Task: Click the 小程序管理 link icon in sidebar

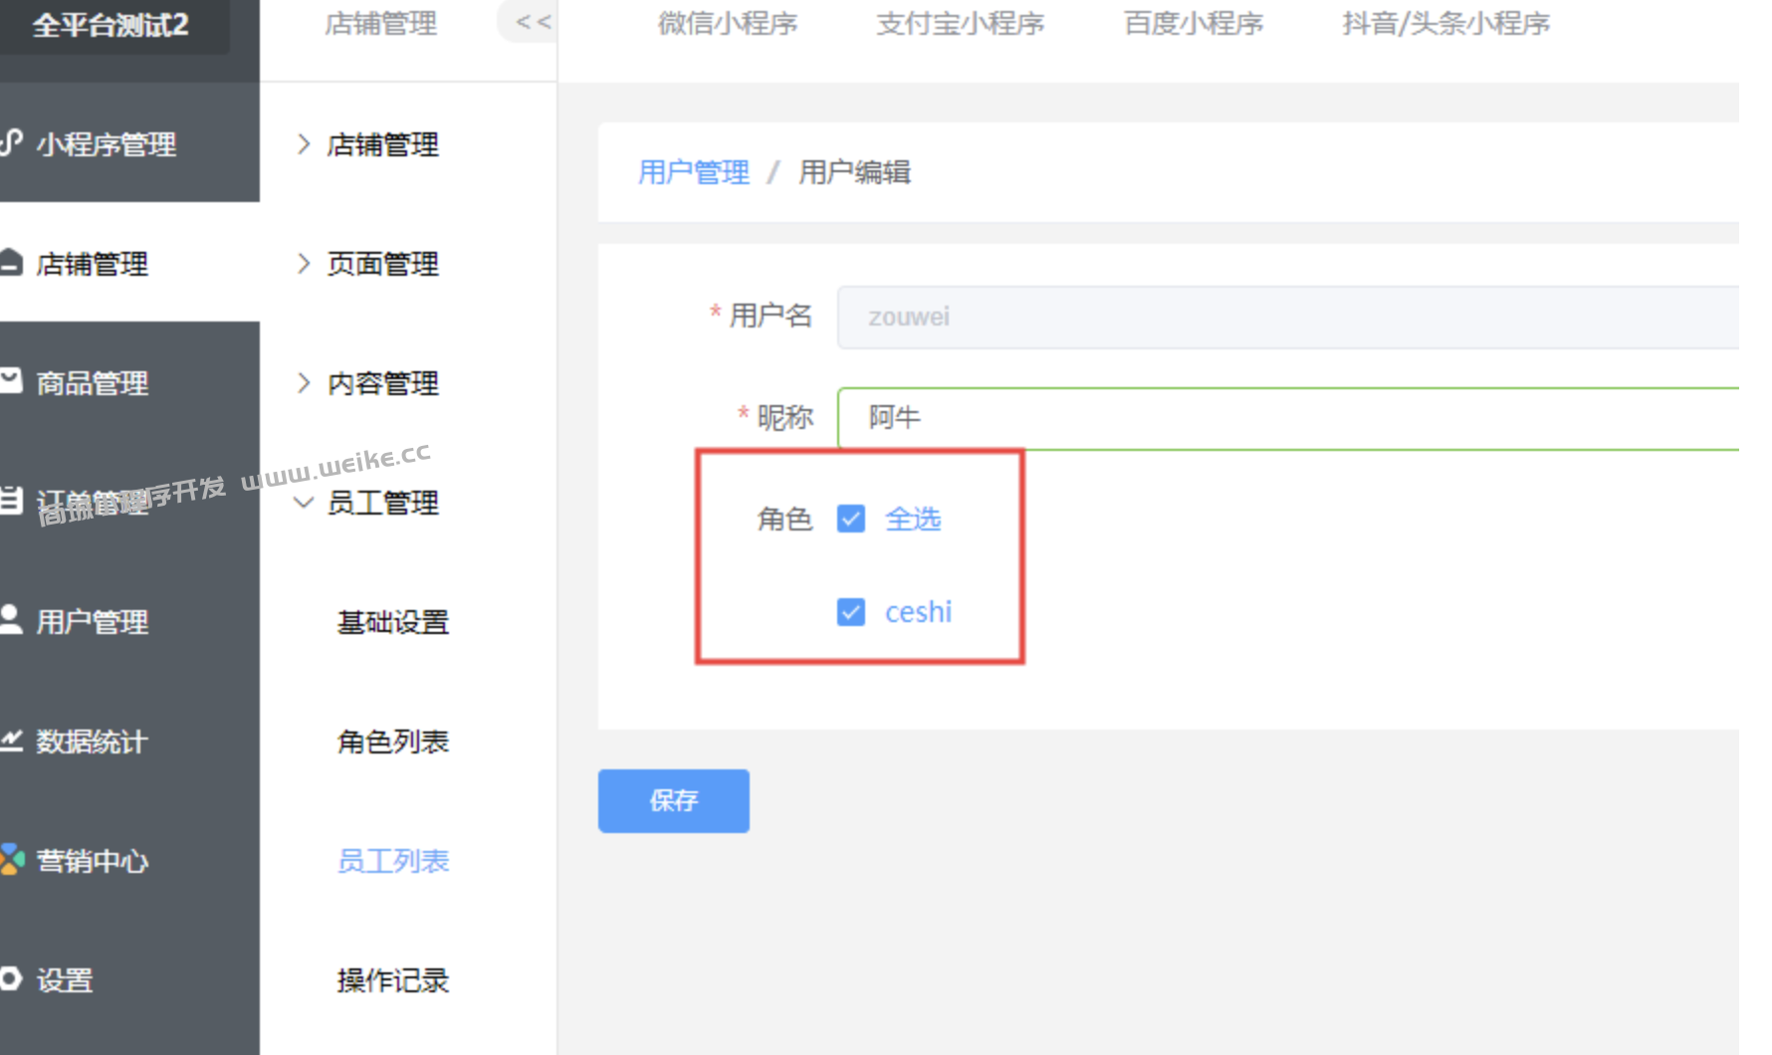Action: coord(11,143)
